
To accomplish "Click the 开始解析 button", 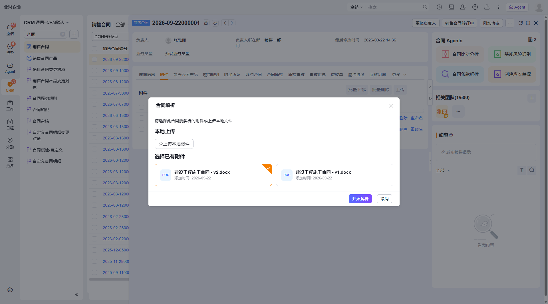I will pos(360,199).
